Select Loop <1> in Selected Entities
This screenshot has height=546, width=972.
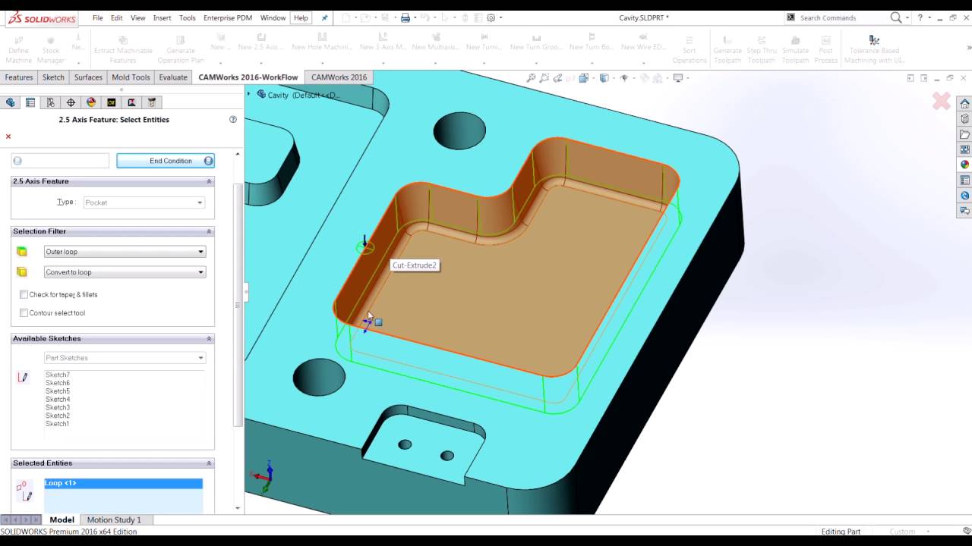123,483
